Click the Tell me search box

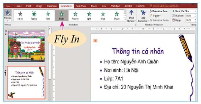pos(165,6)
